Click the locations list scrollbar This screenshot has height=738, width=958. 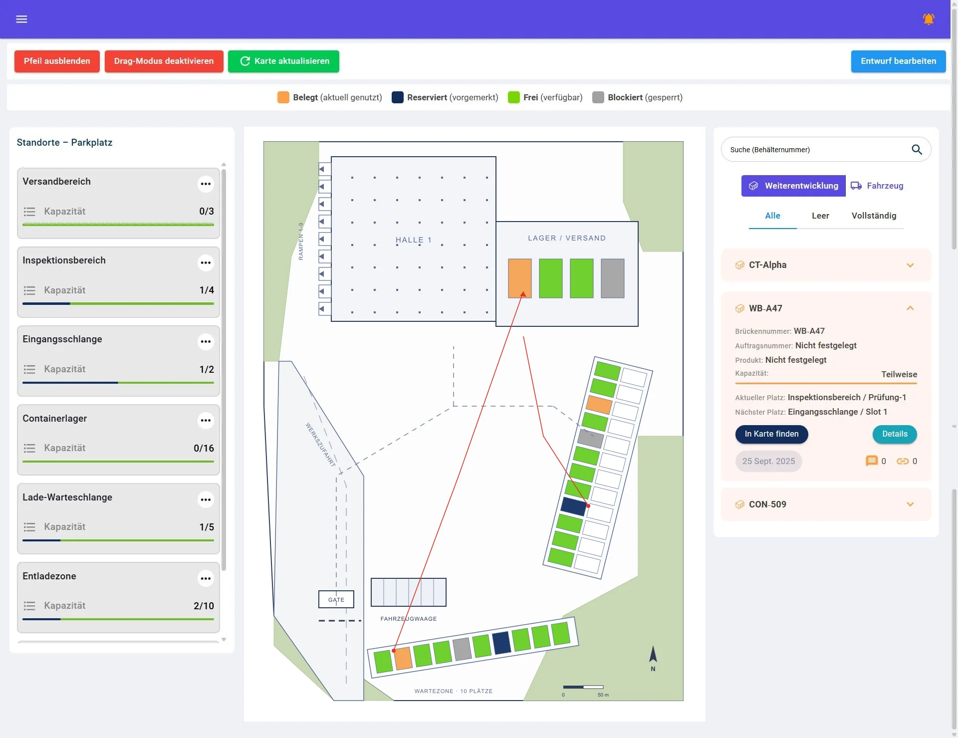pos(224,369)
